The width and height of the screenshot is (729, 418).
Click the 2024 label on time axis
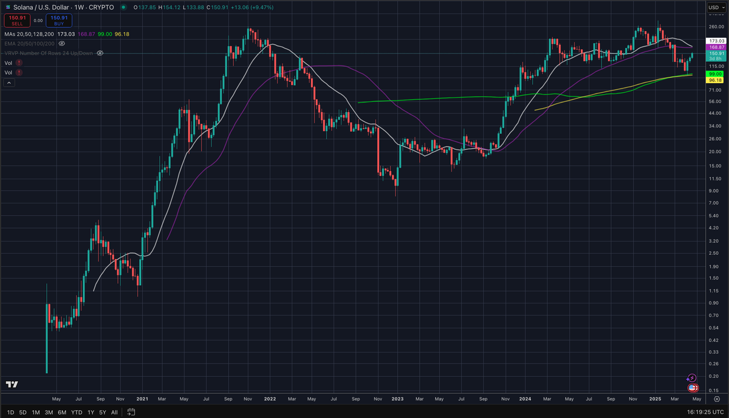pos(525,399)
